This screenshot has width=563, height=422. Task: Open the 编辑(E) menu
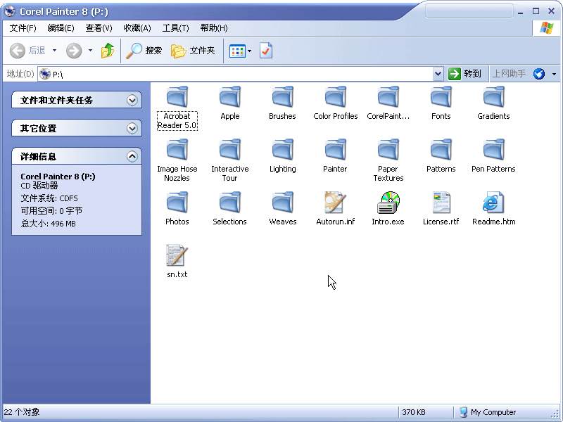tap(61, 28)
